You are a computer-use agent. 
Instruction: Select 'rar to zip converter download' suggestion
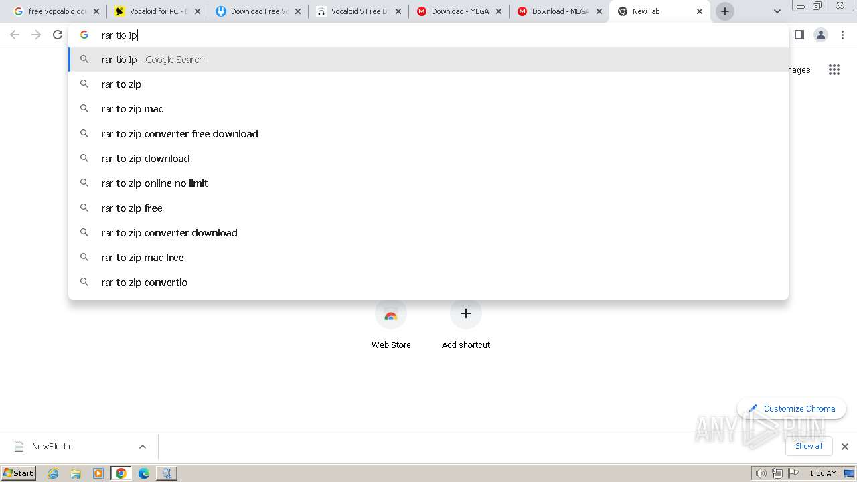428,233
